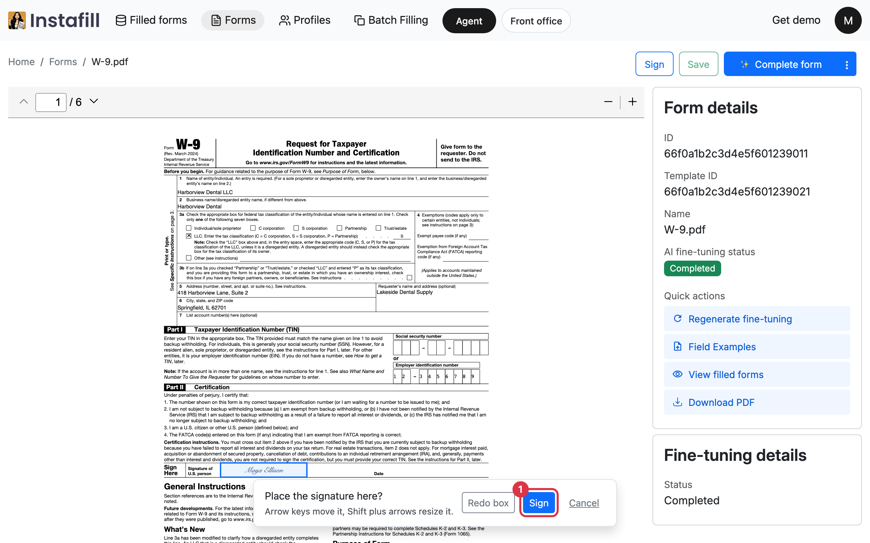870x543 pixels.
Task: Click the page number input field
Action: [51, 102]
